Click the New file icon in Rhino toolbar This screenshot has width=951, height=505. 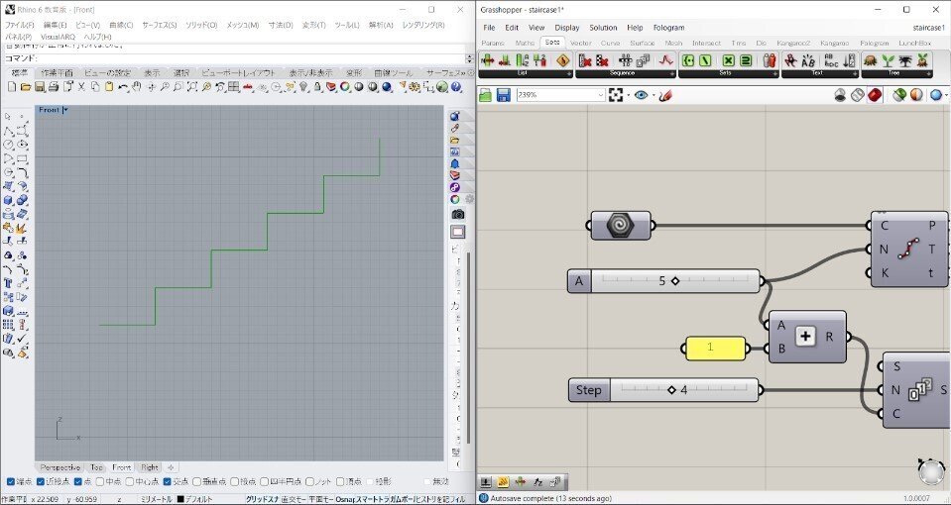(x=12, y=86)
